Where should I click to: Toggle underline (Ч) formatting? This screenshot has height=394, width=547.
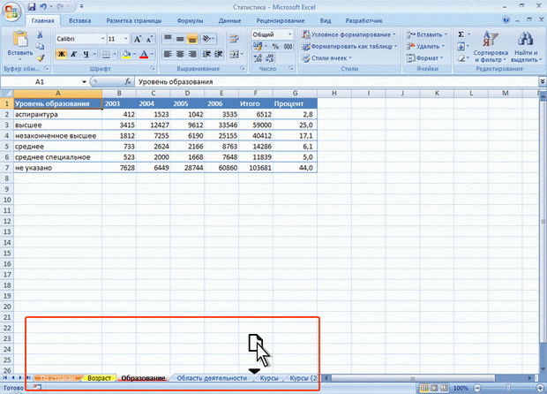pyautogui.click(x=86, y=54)
